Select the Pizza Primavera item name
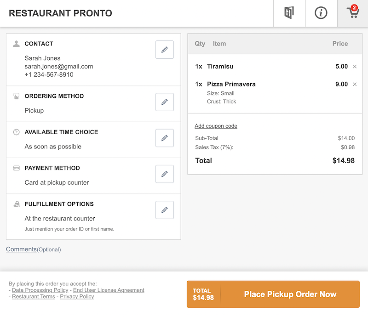 (x=231, y=85)
